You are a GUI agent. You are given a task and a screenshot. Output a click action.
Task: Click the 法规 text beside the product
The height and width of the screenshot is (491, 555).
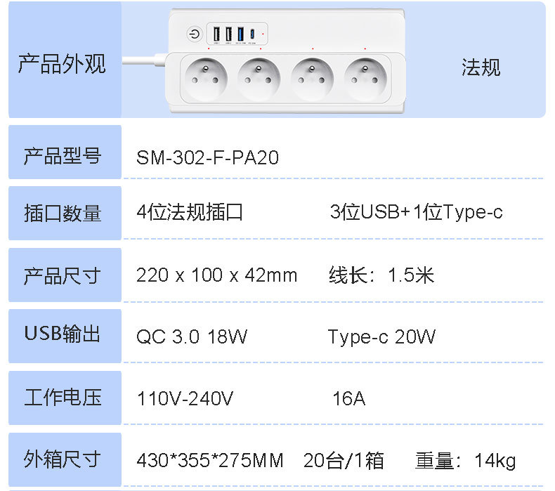click(481, 67)
